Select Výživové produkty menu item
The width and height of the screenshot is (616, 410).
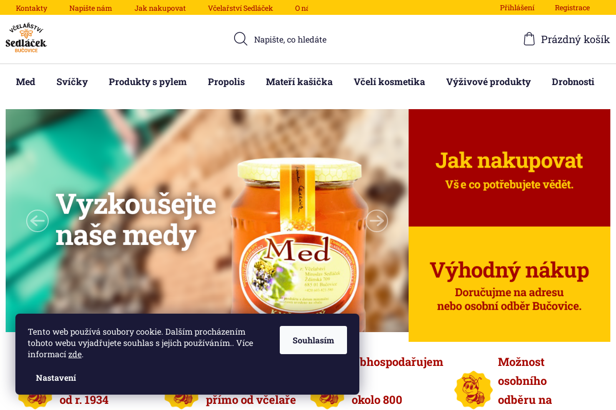coord(488,82)
